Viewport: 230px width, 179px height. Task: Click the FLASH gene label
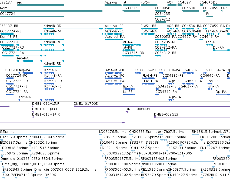(x=145, y=2)
